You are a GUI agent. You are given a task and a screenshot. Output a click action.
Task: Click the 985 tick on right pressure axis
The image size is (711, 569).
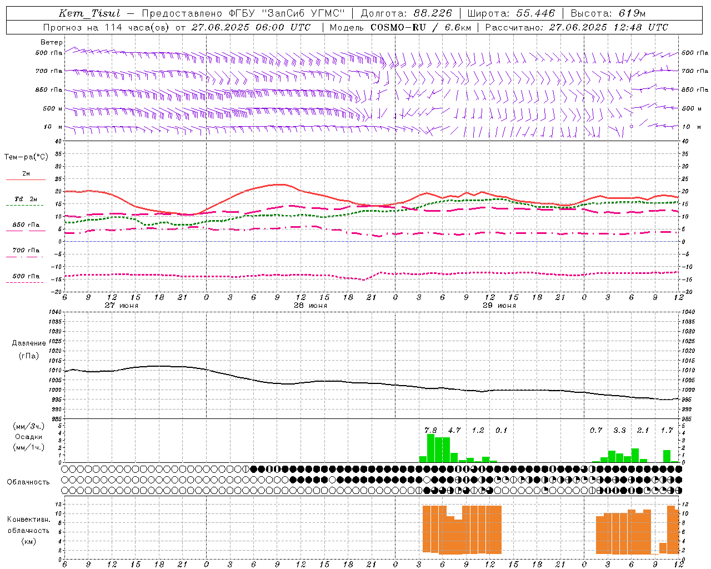pos(687,419)
